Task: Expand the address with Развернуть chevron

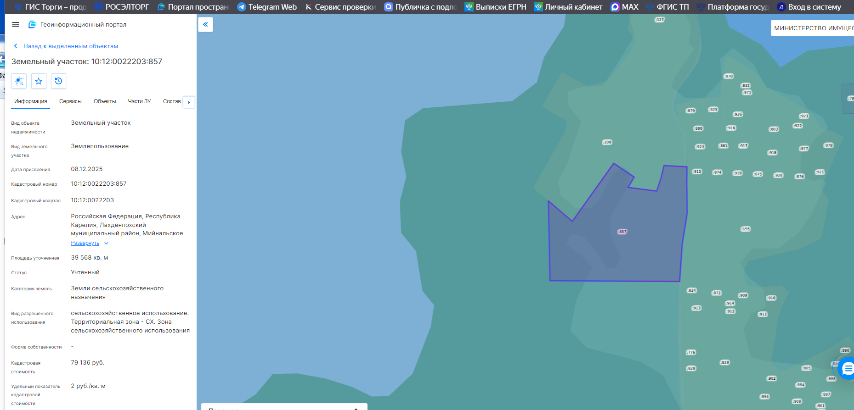Action: pyautogui.click(x=106, y=244)
